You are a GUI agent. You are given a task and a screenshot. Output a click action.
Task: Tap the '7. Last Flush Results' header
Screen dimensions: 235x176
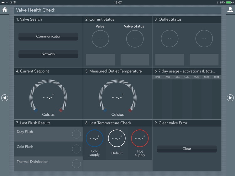(x=48, y=123)
